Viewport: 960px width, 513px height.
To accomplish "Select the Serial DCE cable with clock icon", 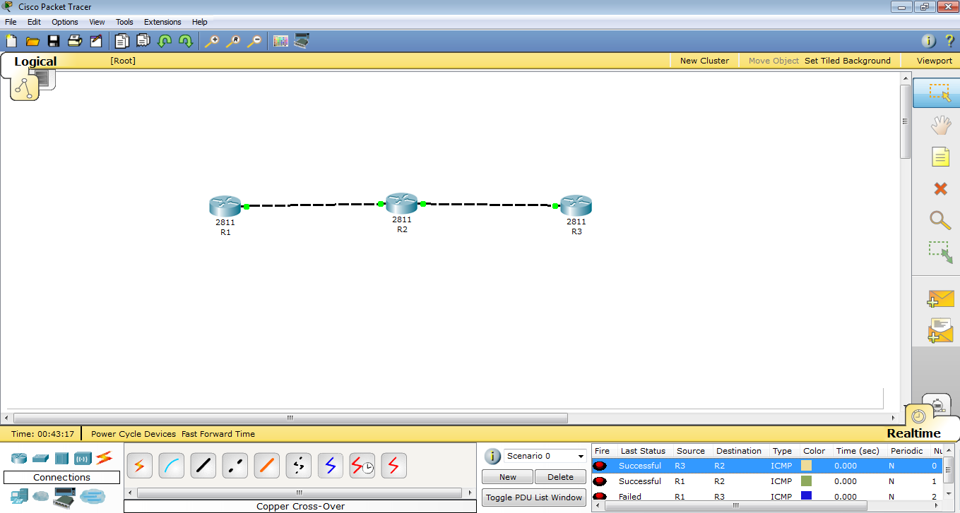I will click(x=362, y=465).
